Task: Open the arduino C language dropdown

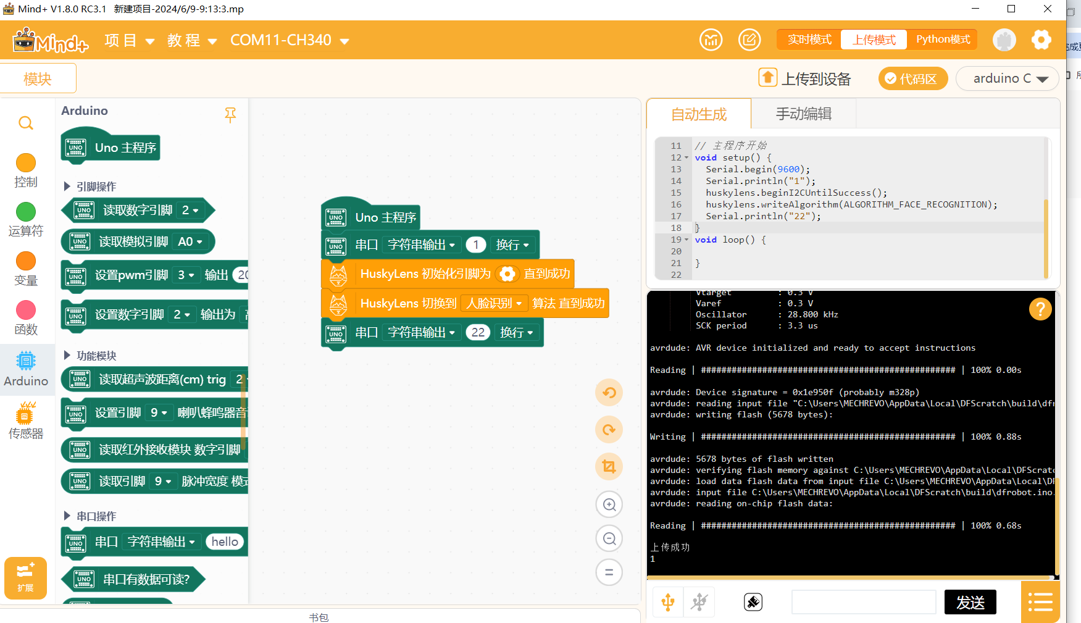Action: coord(1008,78)
